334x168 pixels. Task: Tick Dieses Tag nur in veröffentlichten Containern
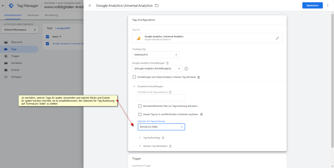point(140,114)
